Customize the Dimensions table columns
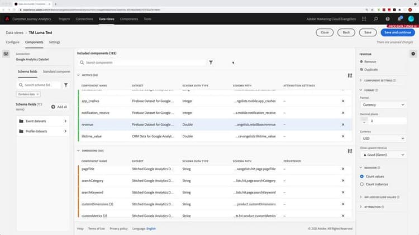The width and height of the screenshot is (419, 235). (x=350, y=151)
